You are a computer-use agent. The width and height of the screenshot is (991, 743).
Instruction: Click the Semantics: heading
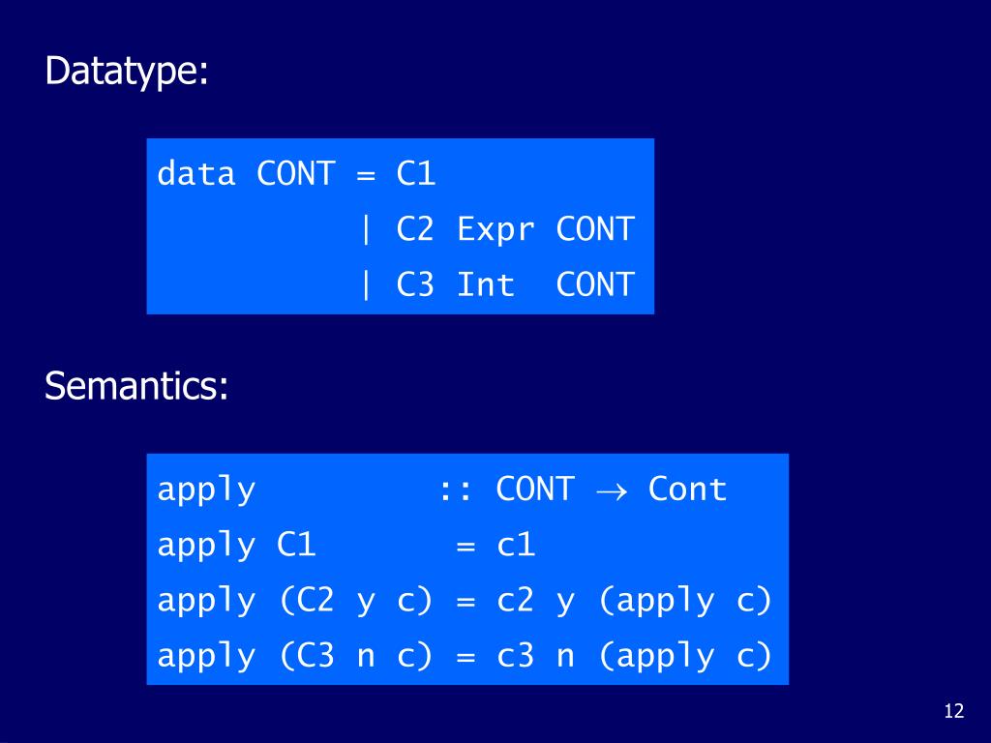coord(135,385)
